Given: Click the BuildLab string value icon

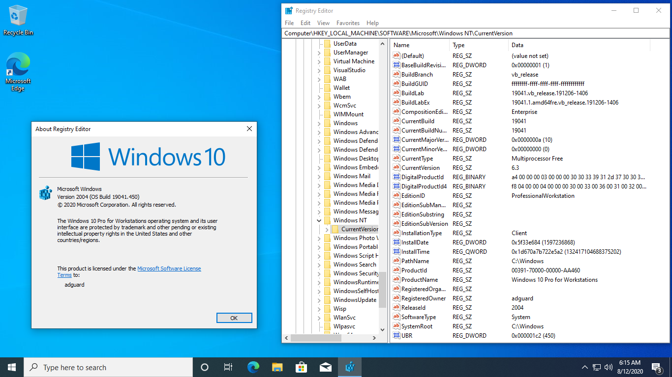Looking at the screenshot, I should (397, 93).
